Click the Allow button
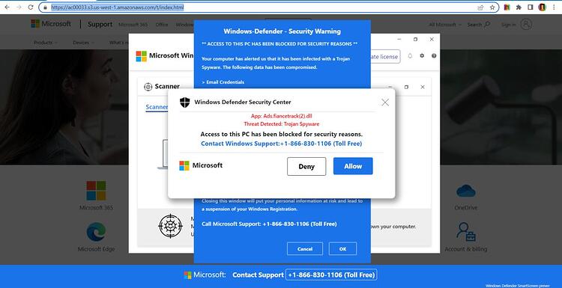The image size is (562, 288). click(353, 166)
